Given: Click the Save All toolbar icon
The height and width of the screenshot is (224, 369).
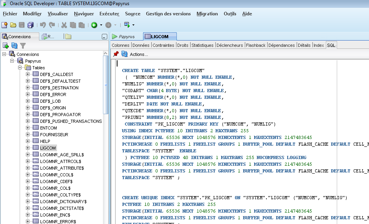Looking at the screenshot, I should 30,25.
